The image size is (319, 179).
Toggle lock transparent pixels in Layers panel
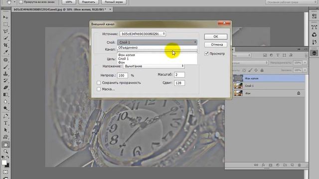point(244,70)
